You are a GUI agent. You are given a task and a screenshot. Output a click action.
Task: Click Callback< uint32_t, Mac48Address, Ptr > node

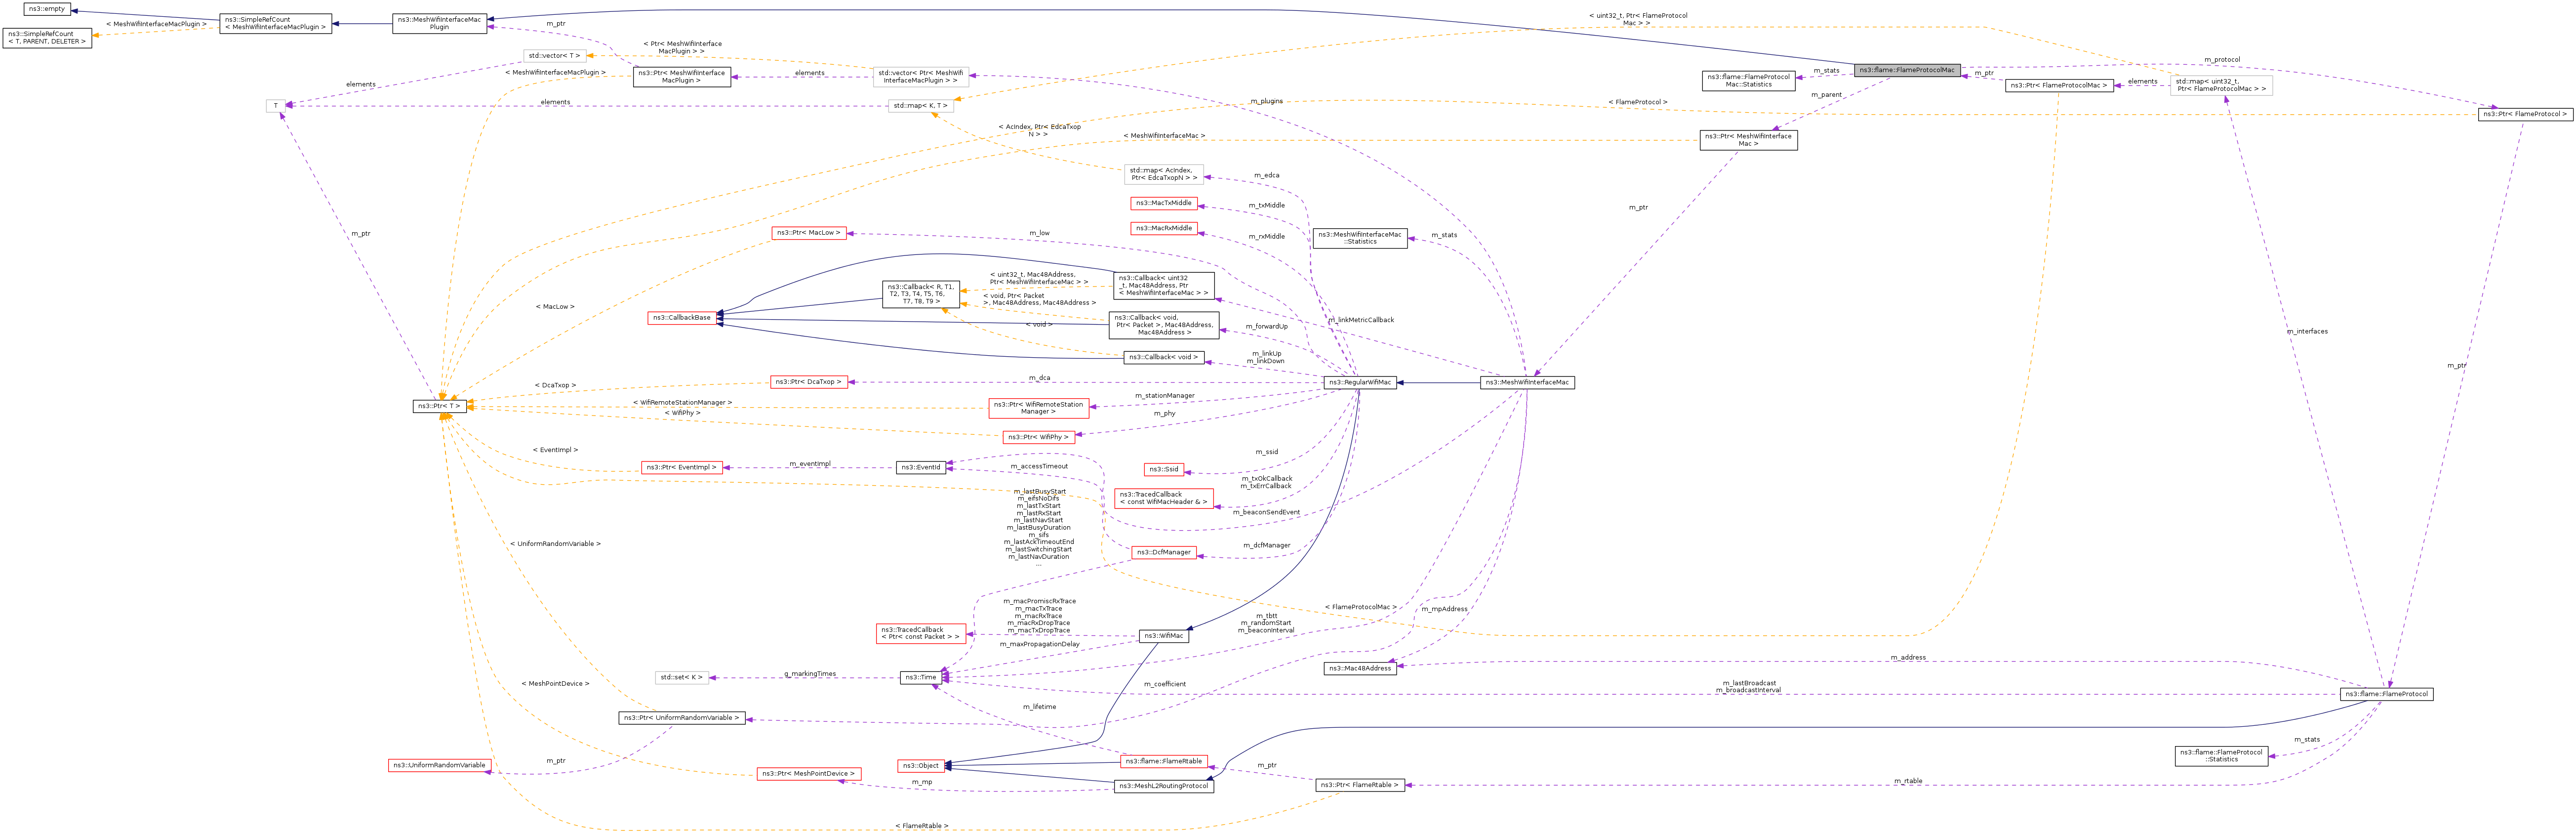pos(1163,286)
